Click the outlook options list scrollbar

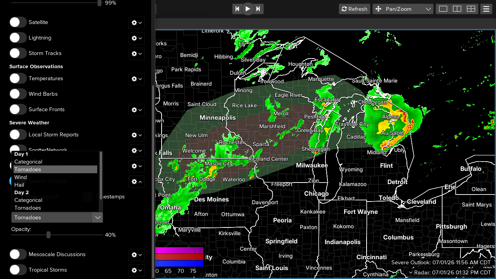[101, 176]
